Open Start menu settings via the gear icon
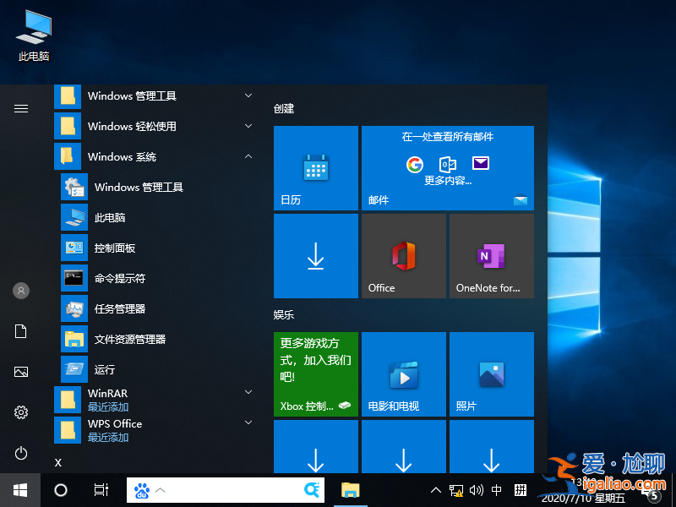This screenshot has width=676, height=507. (21, 413)
